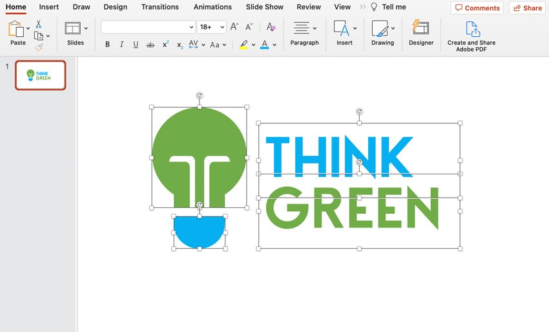Click the Decrease Font Size icon
The image size is (549, 332).
[x=249, y=27]
